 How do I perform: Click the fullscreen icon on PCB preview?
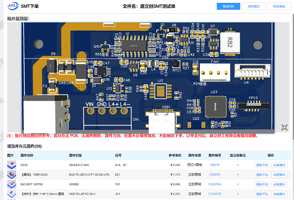coord(284,127)
